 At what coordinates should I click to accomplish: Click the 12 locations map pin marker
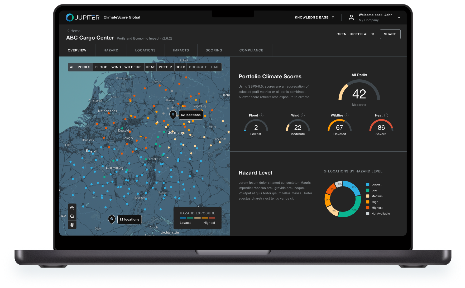pos(112,219)
